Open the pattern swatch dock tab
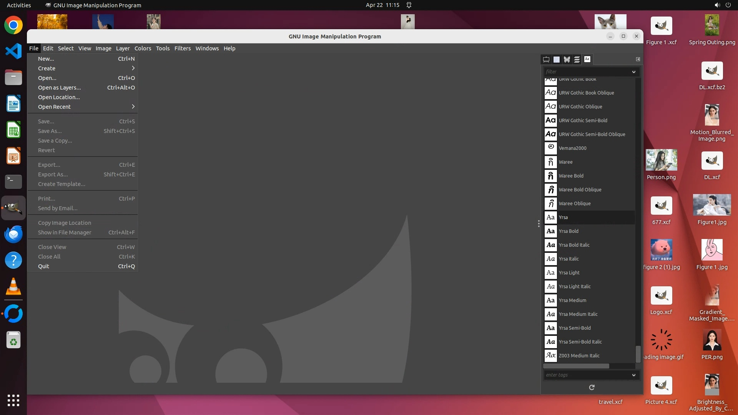738x415 pixels. coord(556,59)
